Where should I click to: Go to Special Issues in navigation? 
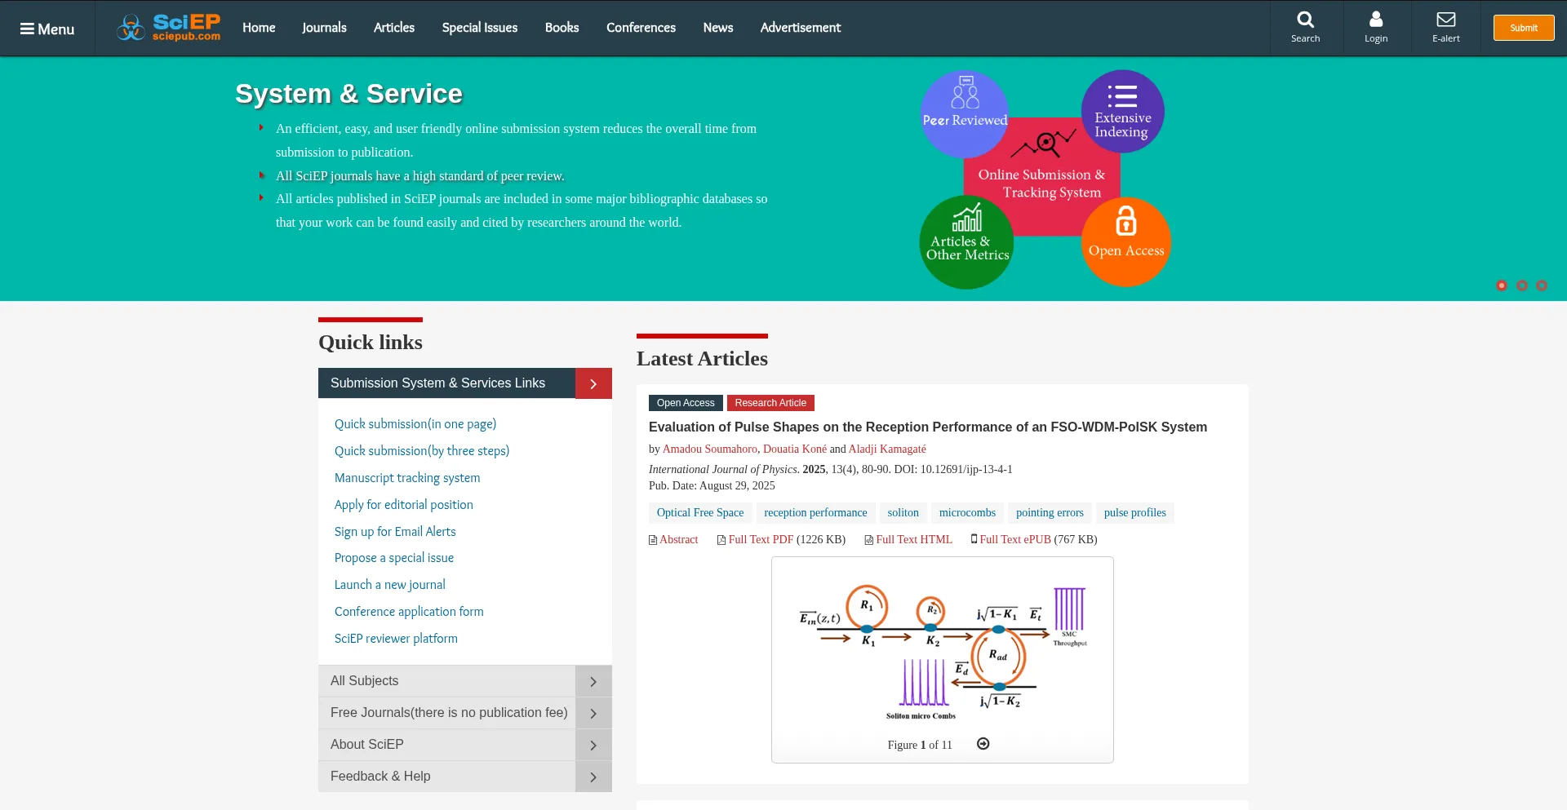479,28
